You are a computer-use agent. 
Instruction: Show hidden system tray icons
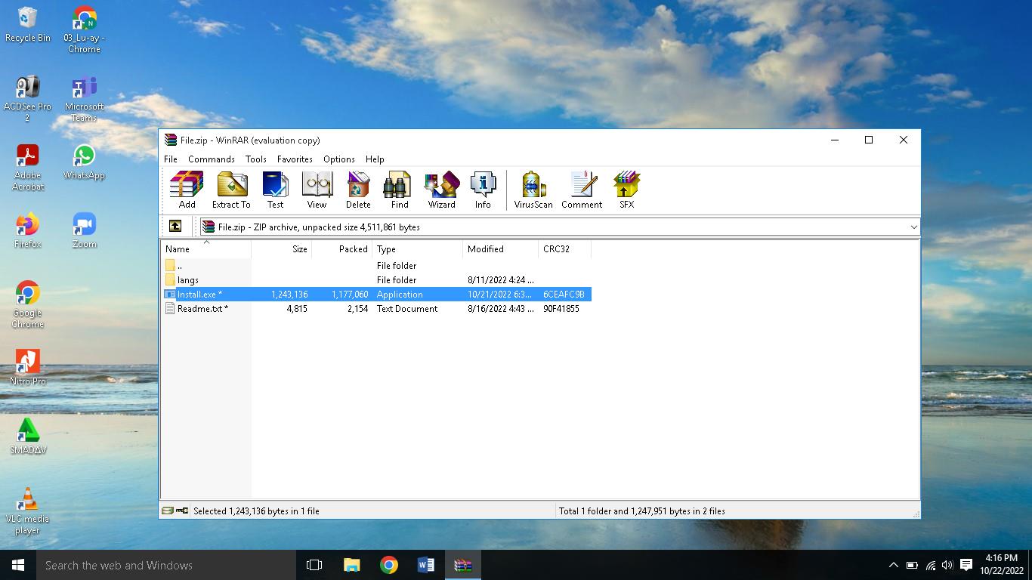click(x=893, y=565)
